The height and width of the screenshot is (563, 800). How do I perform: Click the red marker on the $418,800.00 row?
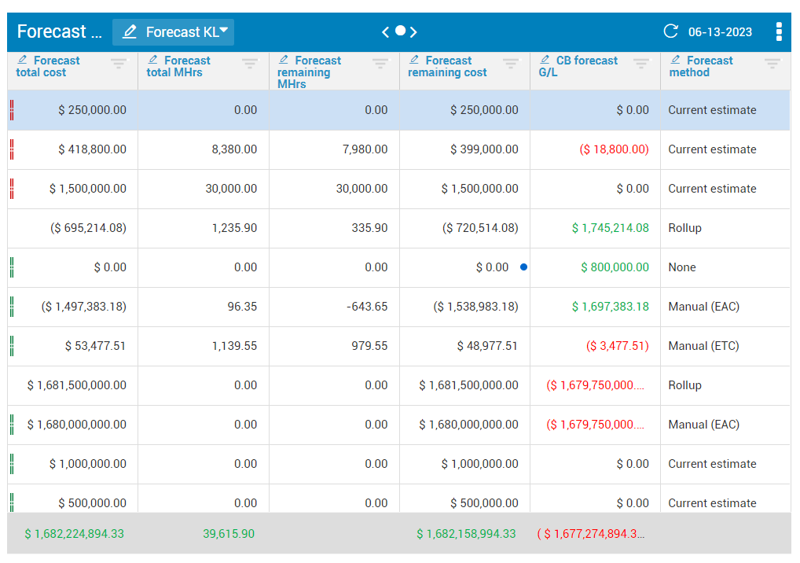click(12, 149)
